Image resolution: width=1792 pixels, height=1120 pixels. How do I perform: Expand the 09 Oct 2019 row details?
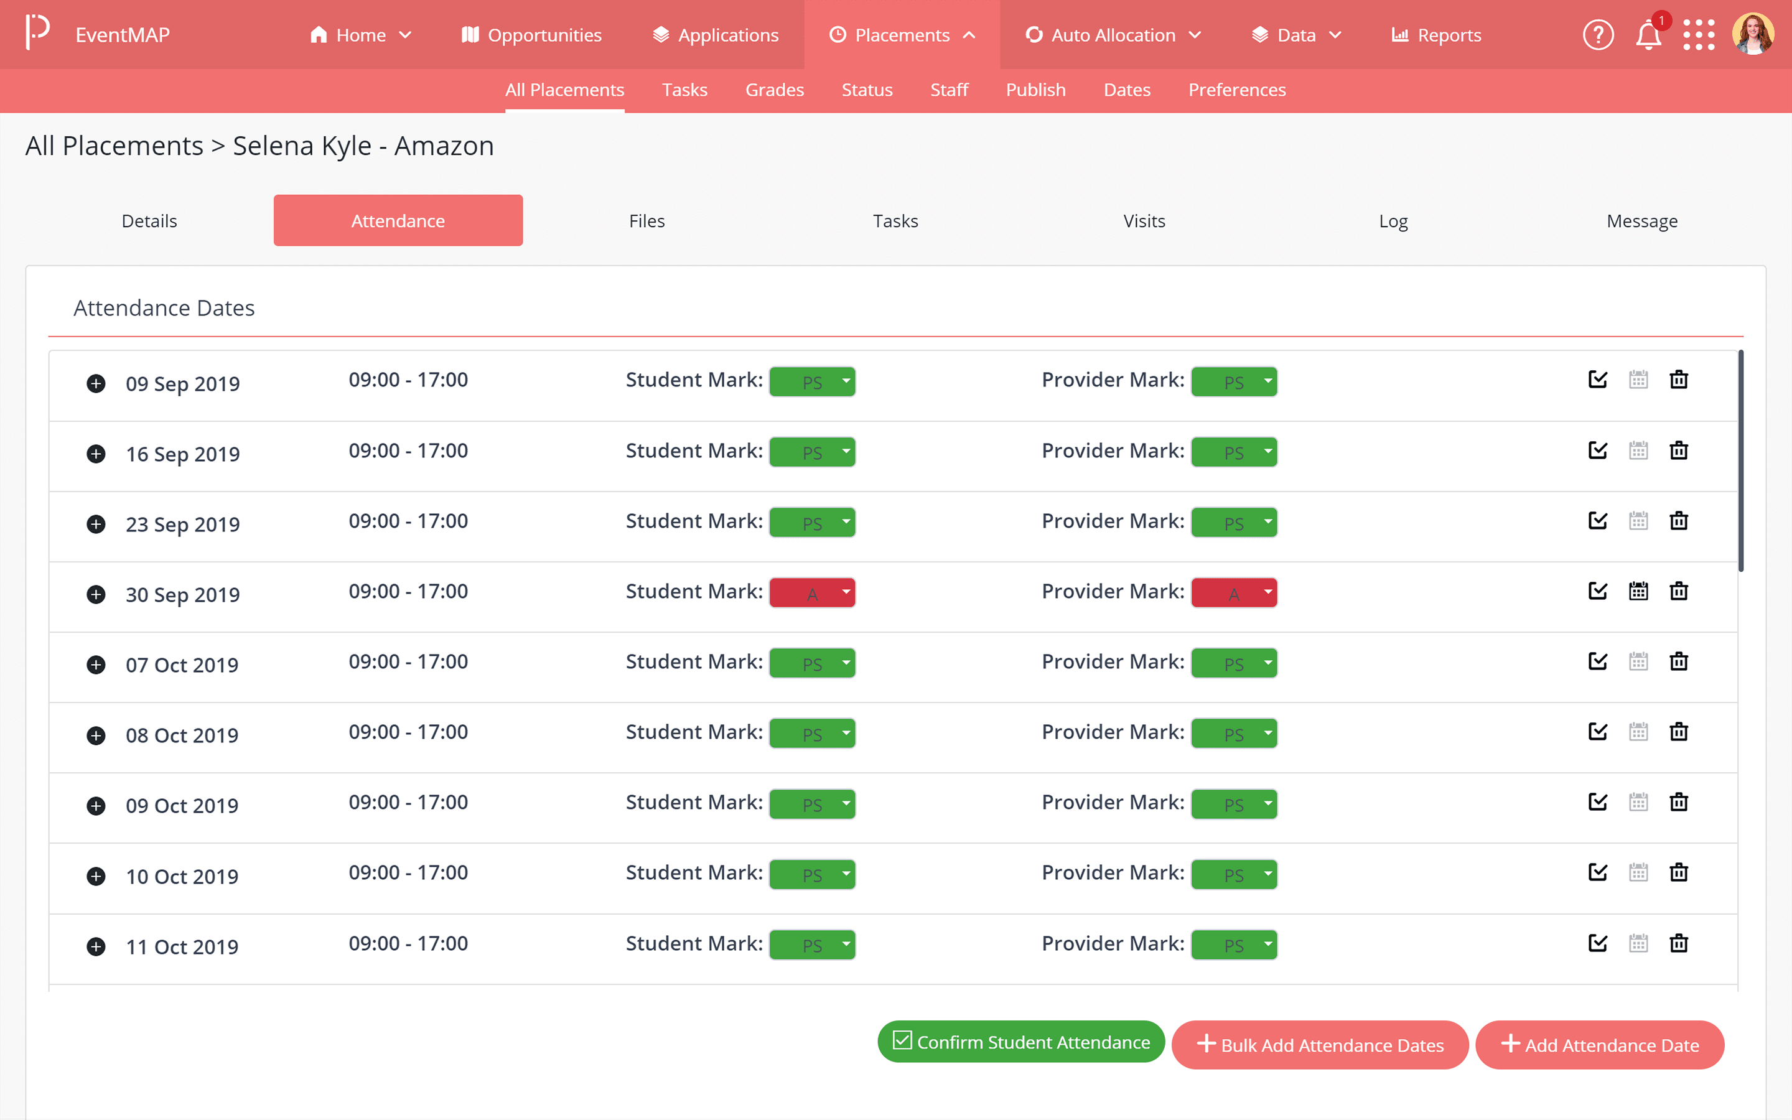96,806
